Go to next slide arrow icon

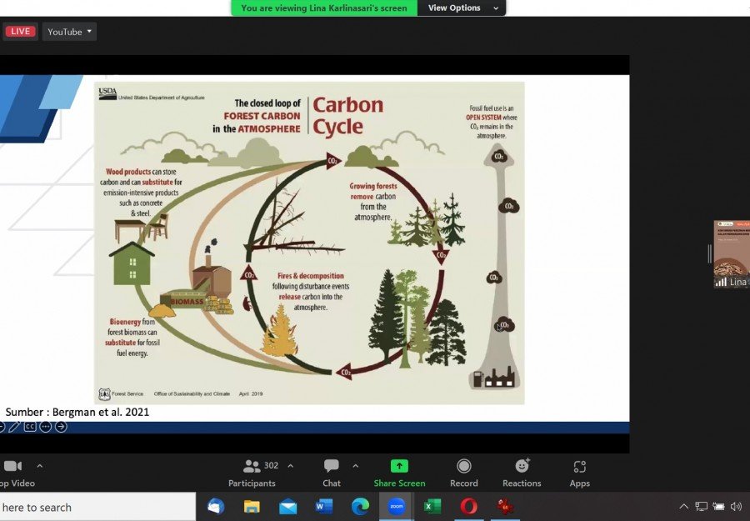click(x=61, y=427)
